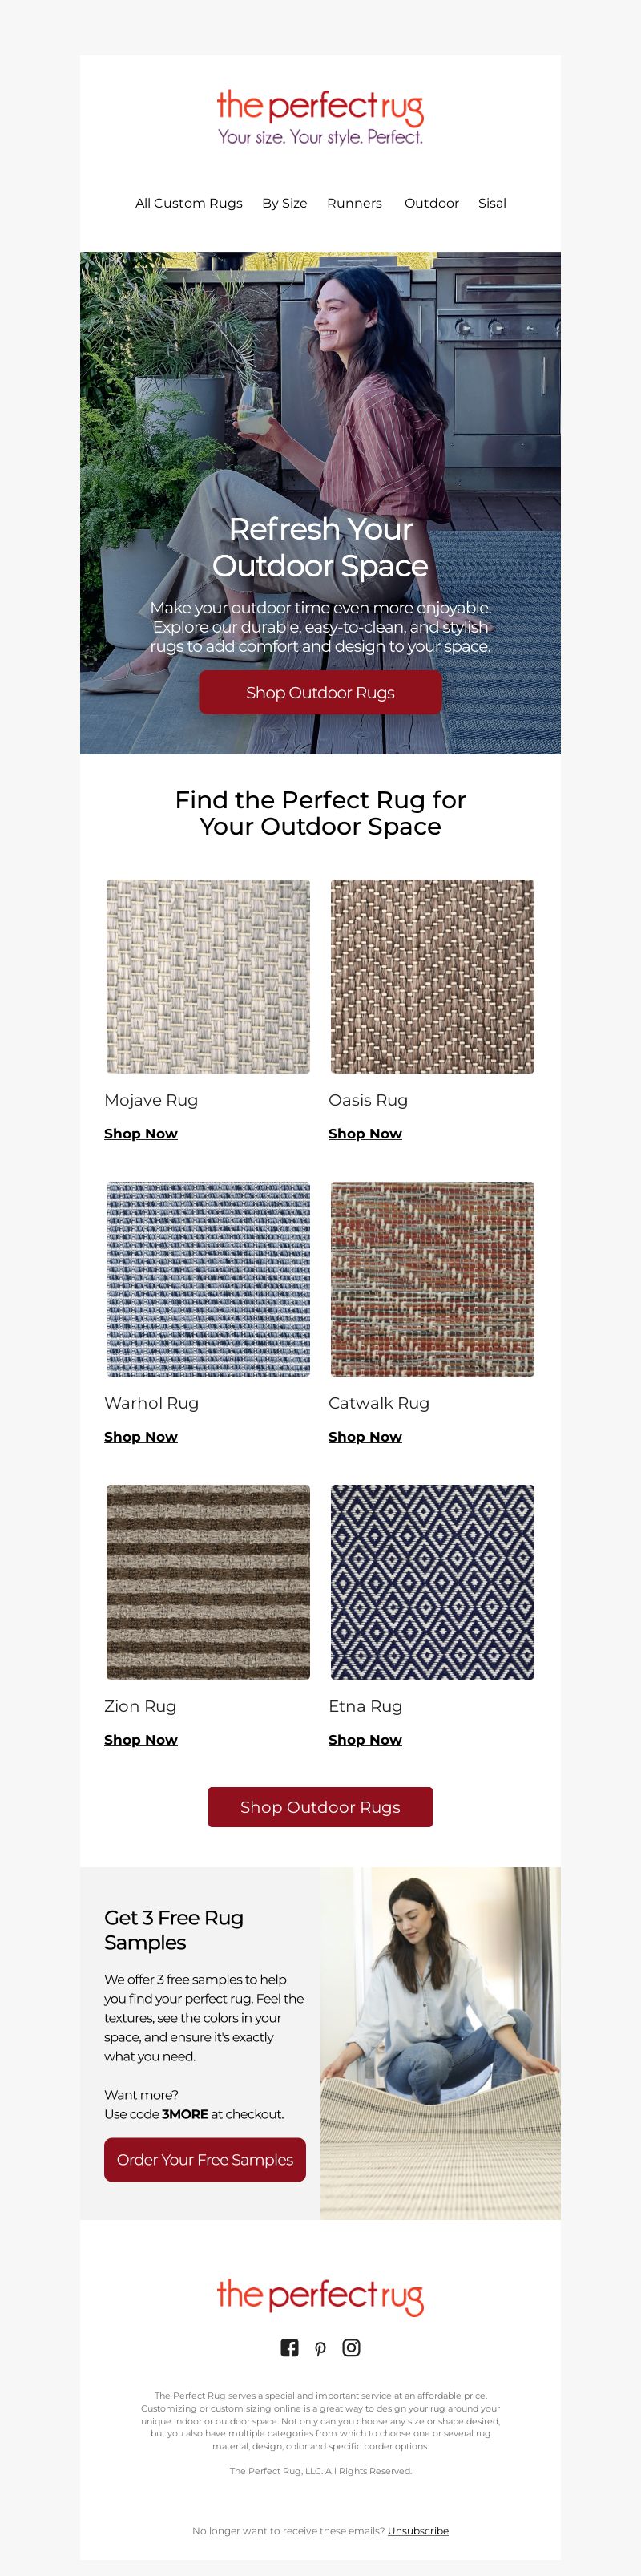Open the Etna Rug diamond pattern image

pyautogui.click(x=432, y=1582)
